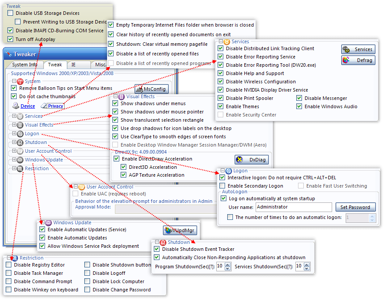This screenshot has width=385, height=301.
Task: Open the Privacy link
Action: pyautogui.click(x=55, y=106)
